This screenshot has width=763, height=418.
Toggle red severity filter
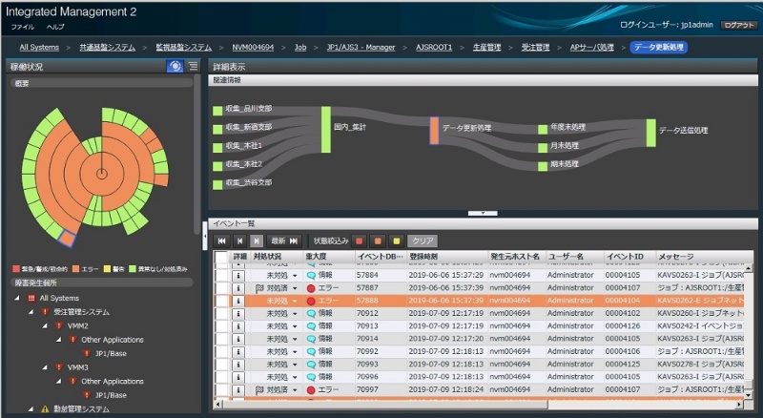[x=360, y=241]
